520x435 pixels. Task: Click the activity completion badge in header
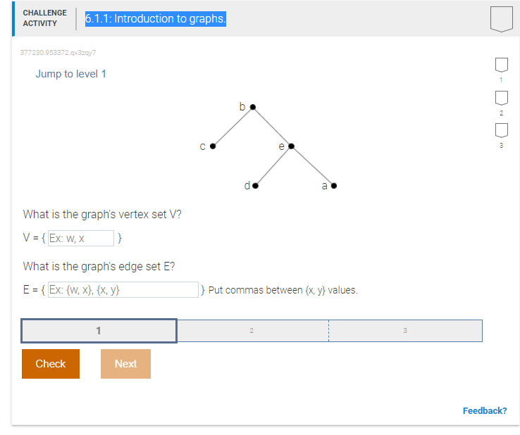point(502,19)
